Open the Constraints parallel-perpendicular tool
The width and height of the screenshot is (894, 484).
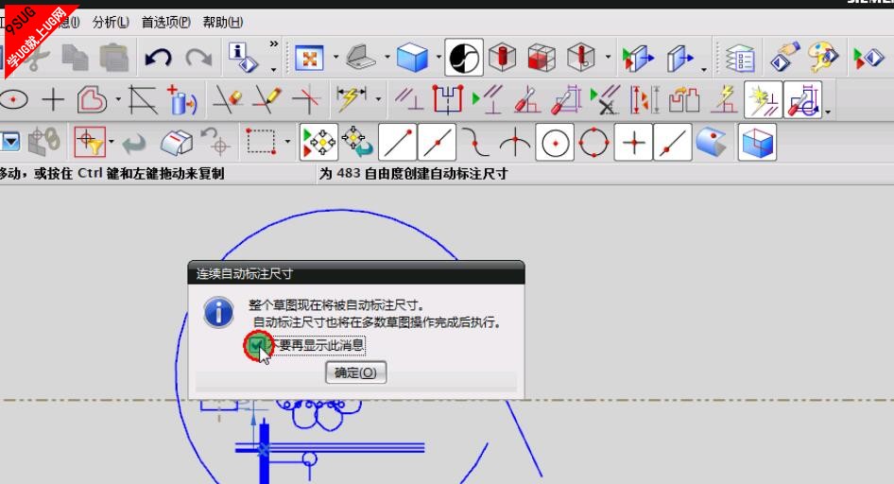pos(409,99)
